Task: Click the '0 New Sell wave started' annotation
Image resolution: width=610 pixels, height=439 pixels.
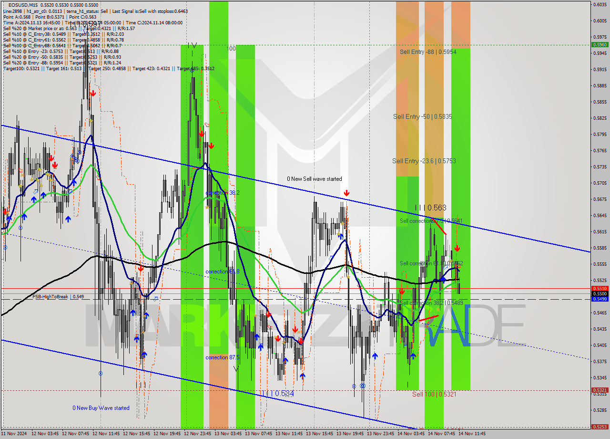Action: (x=314, y=179)
